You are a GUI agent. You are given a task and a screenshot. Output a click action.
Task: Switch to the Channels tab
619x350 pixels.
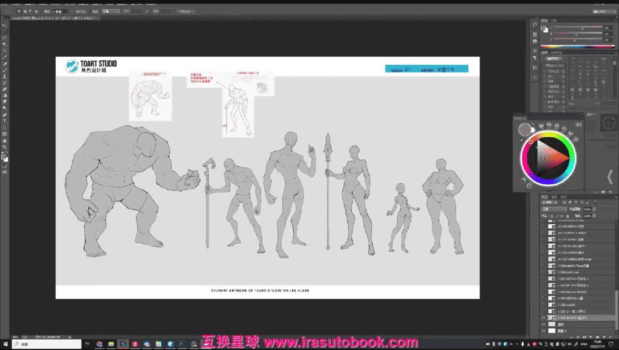tap(554, 197)
